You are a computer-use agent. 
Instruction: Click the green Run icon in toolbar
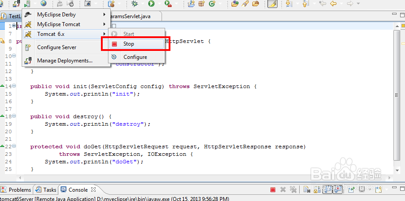[151, 4]
